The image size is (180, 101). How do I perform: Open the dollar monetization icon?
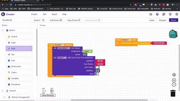click(170, 14)
